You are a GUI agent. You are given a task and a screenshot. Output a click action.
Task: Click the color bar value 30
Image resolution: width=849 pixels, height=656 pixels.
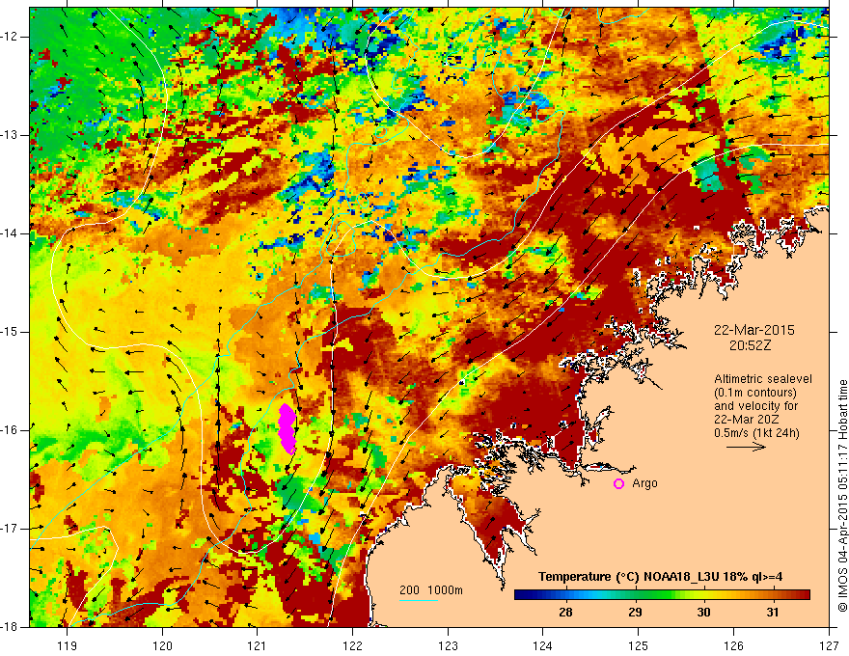click(x=703, y=613)
